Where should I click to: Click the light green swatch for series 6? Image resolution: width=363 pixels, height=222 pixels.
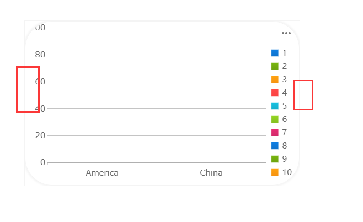point(275,119)
